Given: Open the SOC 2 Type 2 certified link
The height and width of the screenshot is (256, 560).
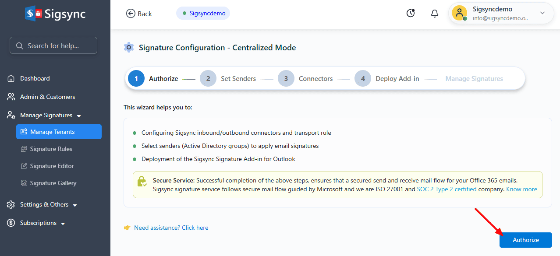Looking at the screenshot, I should click(x=447, y=189).
